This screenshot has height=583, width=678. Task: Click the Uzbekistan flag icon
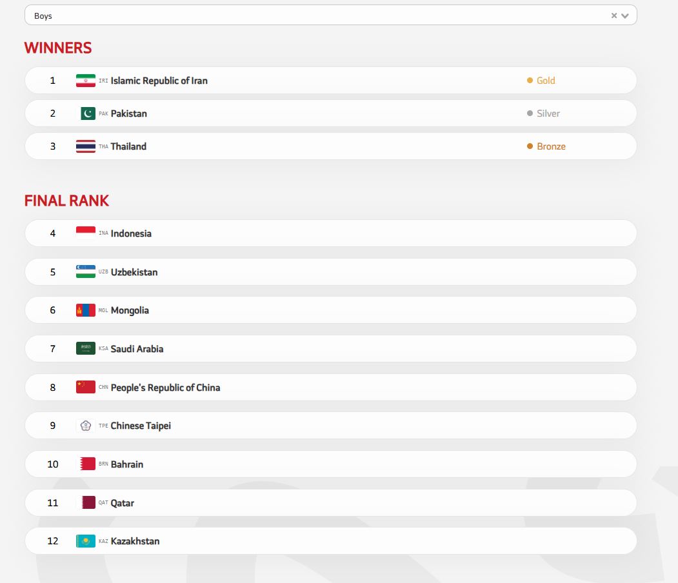pos(85,272)
